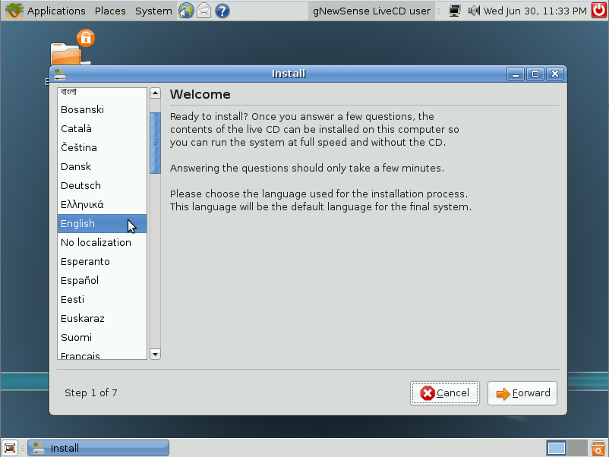Viewport: 609px width, 457px height.
Task: Click the red power shutdown icon
Action: coord(599,11)
